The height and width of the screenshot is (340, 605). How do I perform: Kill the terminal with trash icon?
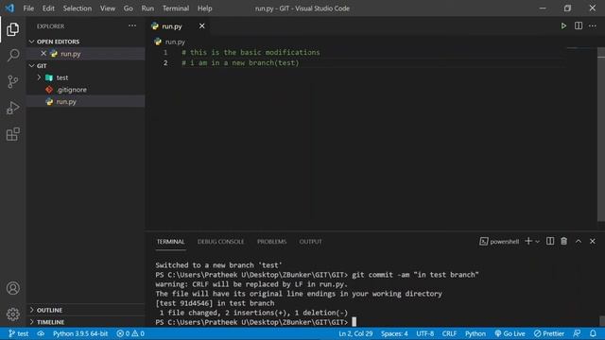563,242
